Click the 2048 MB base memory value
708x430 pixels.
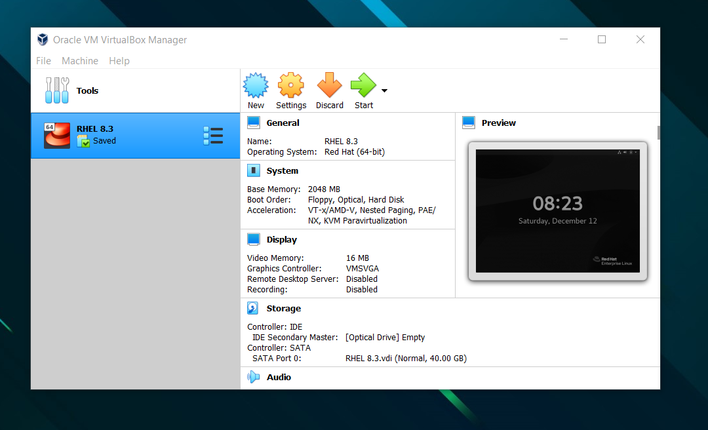324,189
